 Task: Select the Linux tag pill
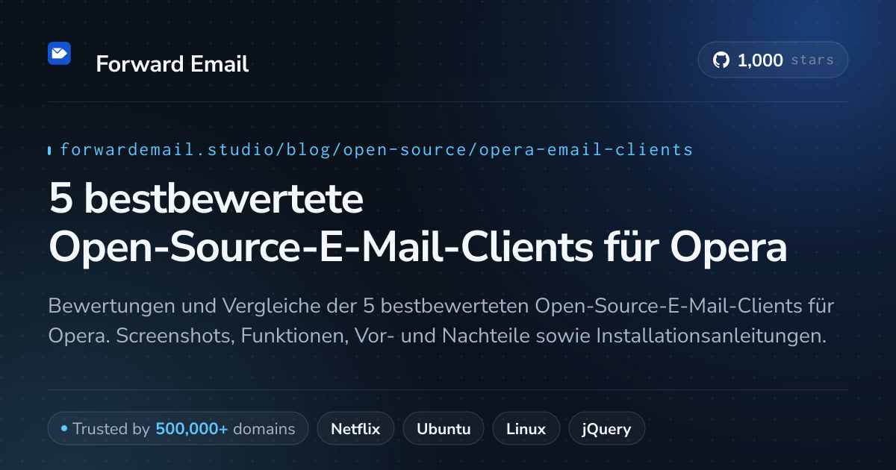tap(526, 429)
